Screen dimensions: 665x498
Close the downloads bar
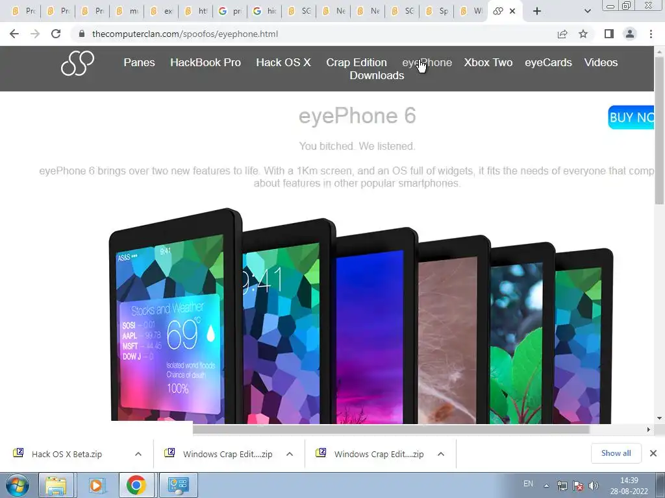pyautogui.click(x=653, y=453)
